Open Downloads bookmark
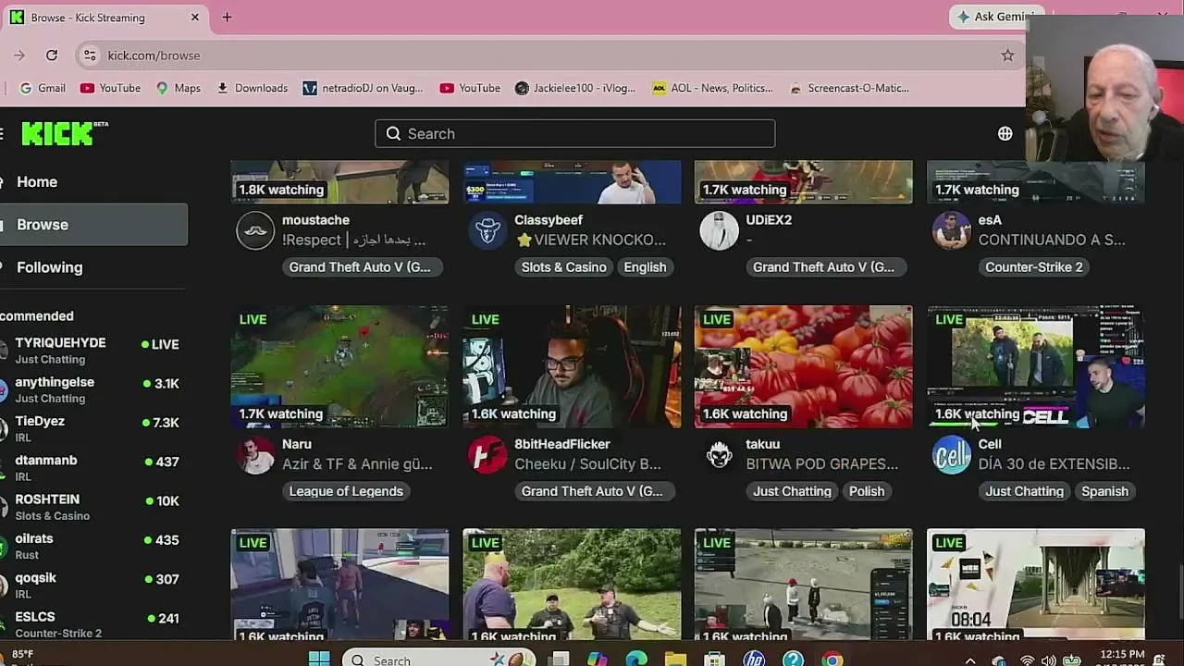The height and width of the screenshot is (666, 1184). pyautogui.click(x=253, y=88)
